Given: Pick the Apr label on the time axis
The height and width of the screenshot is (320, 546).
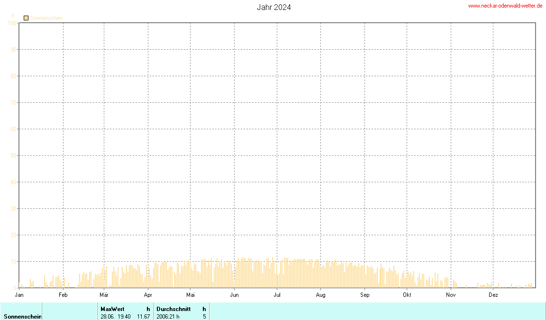Looking at the screenshot, I should pos(148,295).
